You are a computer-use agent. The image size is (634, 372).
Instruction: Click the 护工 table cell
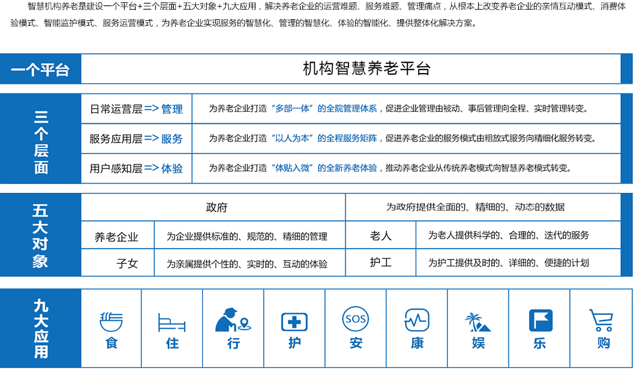tap(380, 262)
